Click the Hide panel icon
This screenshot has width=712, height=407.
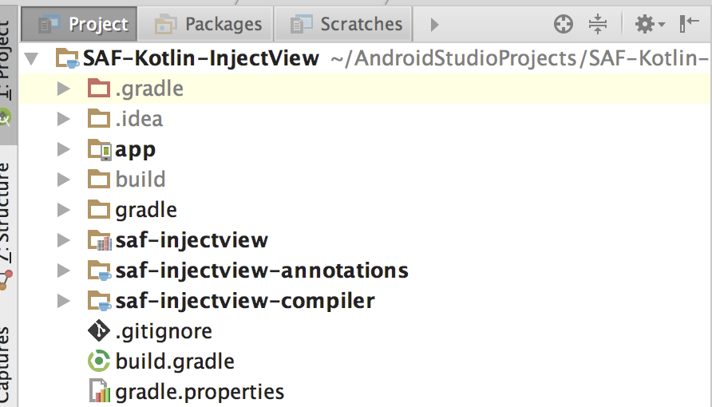coord(690,25)
